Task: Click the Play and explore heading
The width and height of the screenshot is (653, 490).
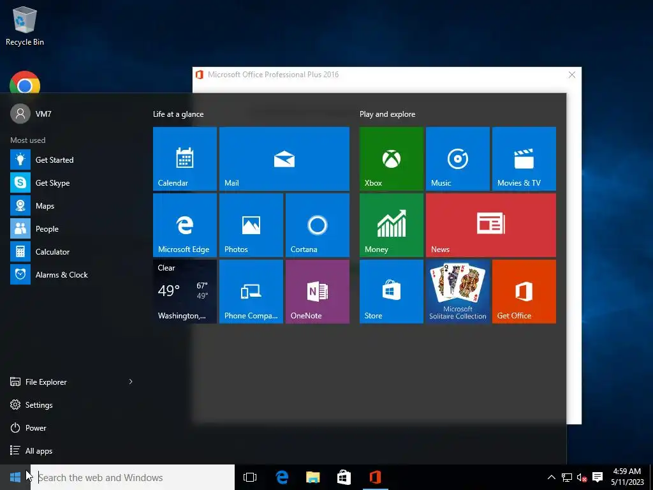Action: [x=387, y=114]
